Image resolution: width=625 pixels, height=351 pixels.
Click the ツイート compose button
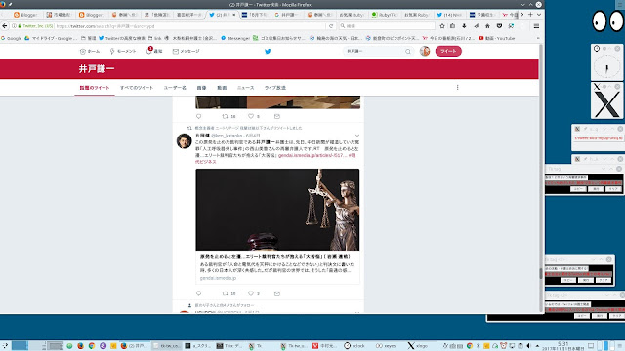click(448, 51)
